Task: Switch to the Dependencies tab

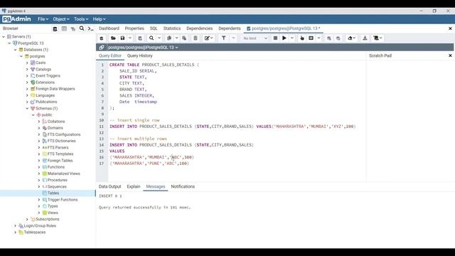Action: (x=199, y=28)
